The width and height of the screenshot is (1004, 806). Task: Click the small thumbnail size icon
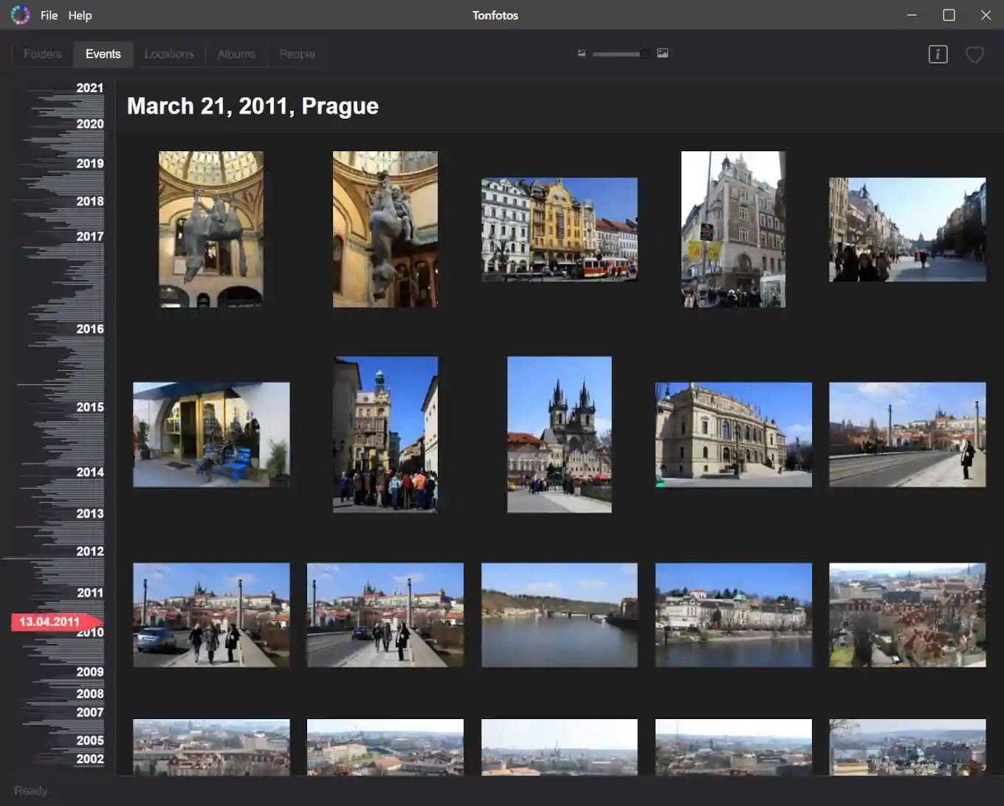(x=582, y=53)
